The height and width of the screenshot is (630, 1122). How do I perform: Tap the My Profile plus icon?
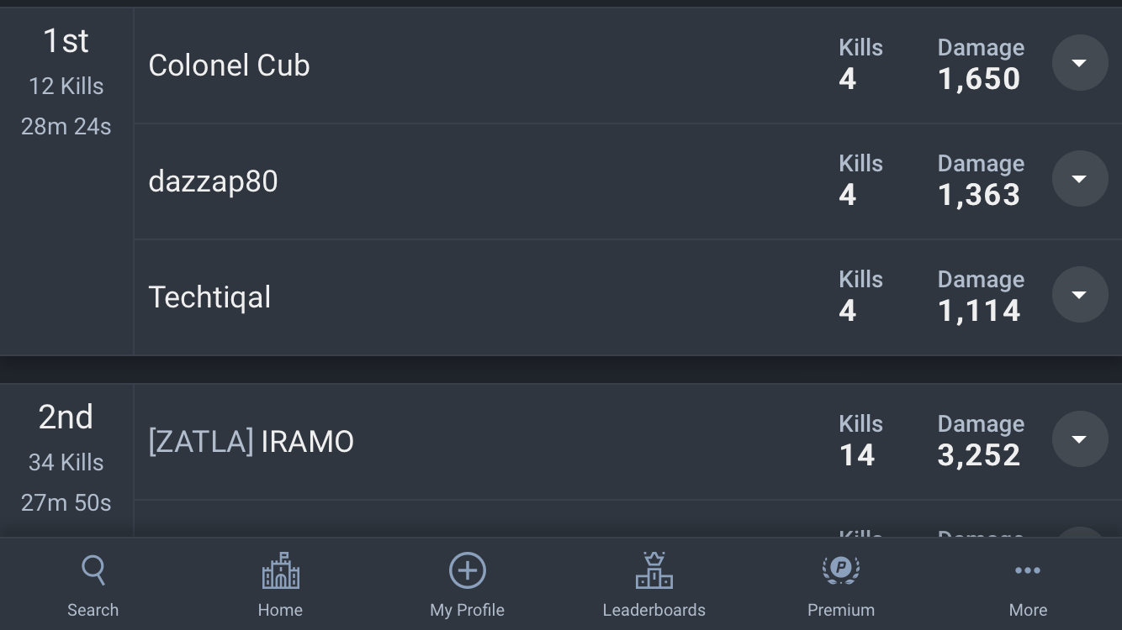[x=467, y=570]
